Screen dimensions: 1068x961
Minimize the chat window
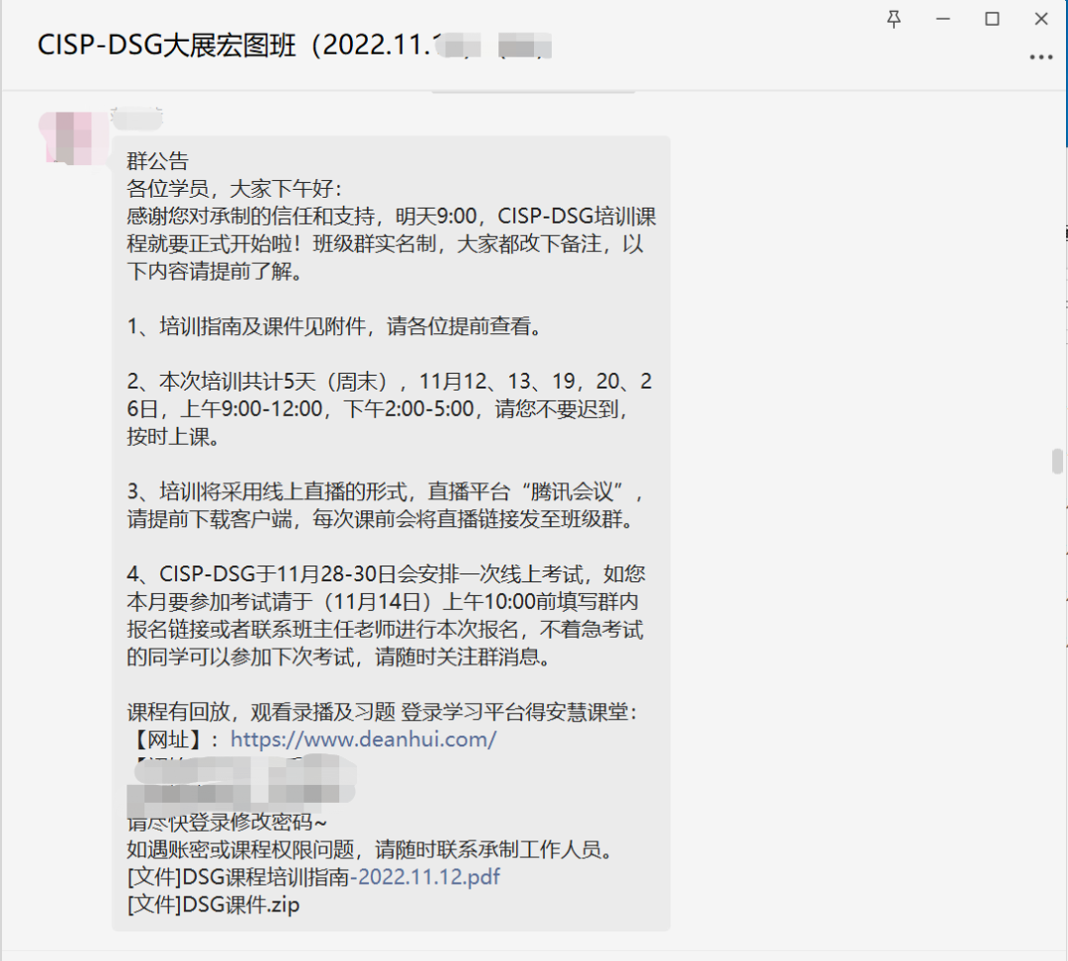click(x=942, y=20)
